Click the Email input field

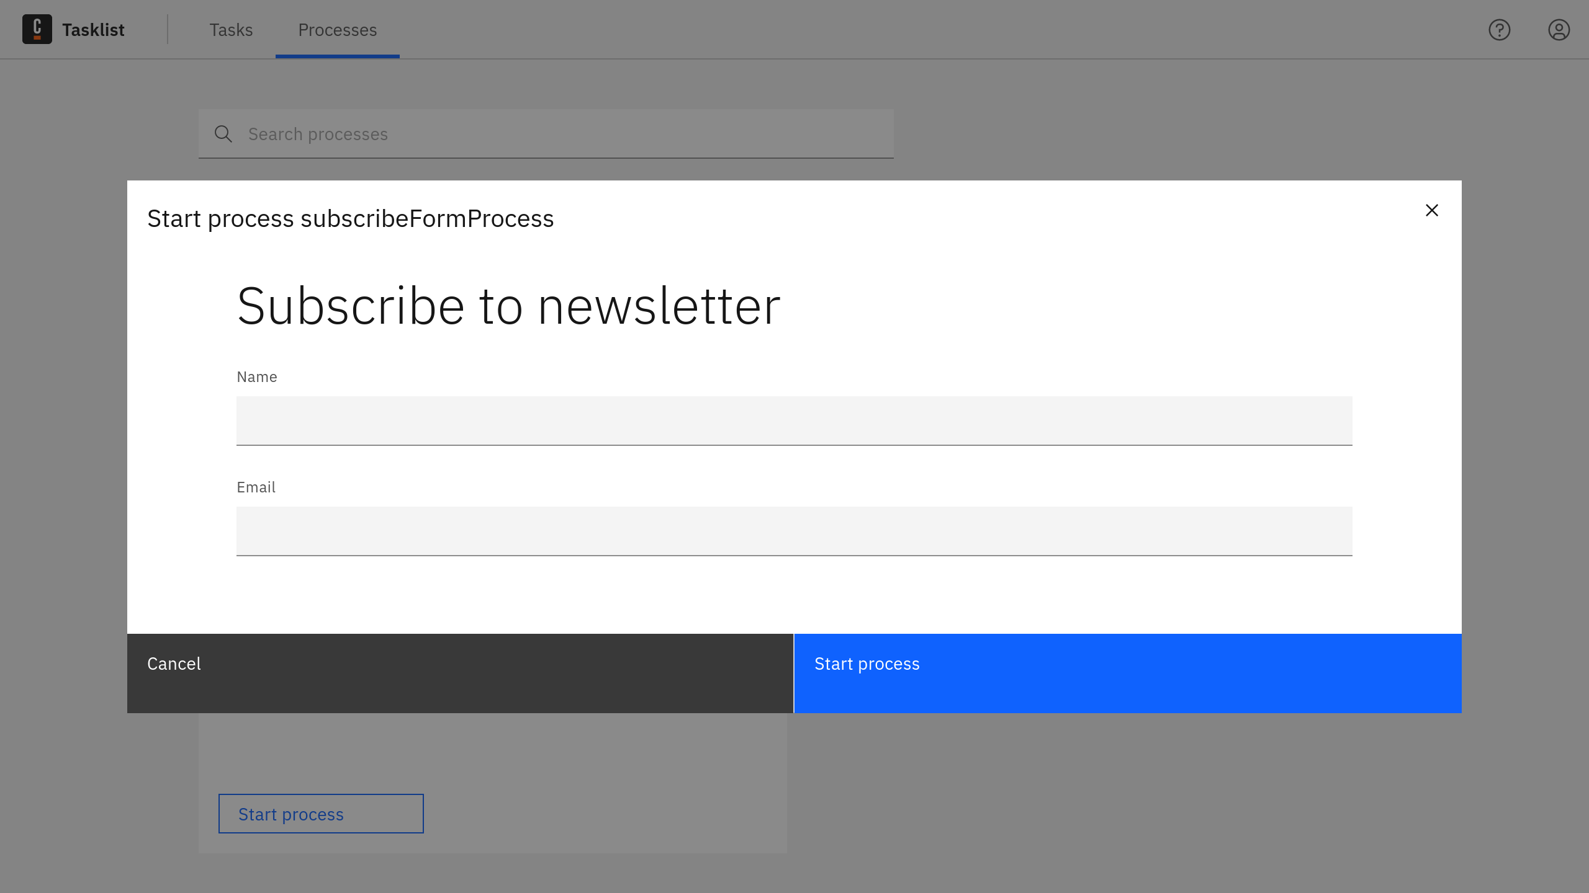click(793, 531)
